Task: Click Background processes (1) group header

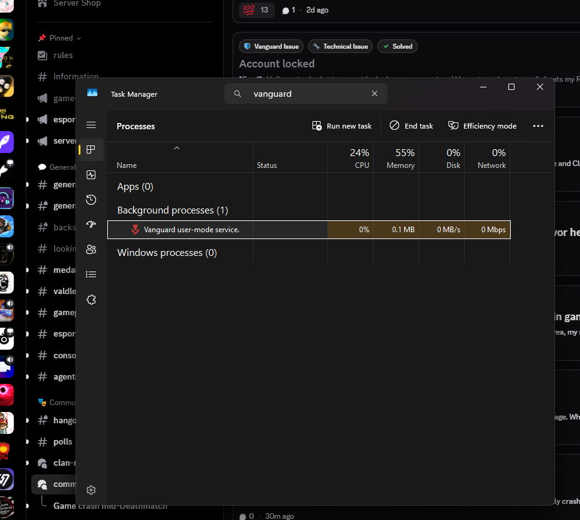Action: [x=172, y=210]
